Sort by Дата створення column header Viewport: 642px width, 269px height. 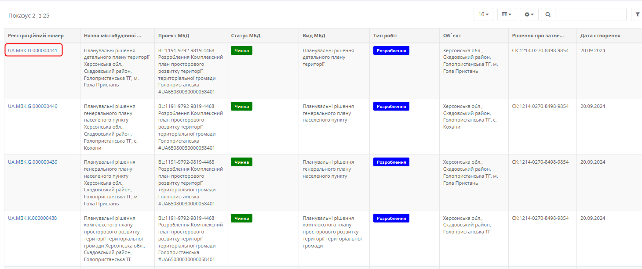tap(600, 36)
